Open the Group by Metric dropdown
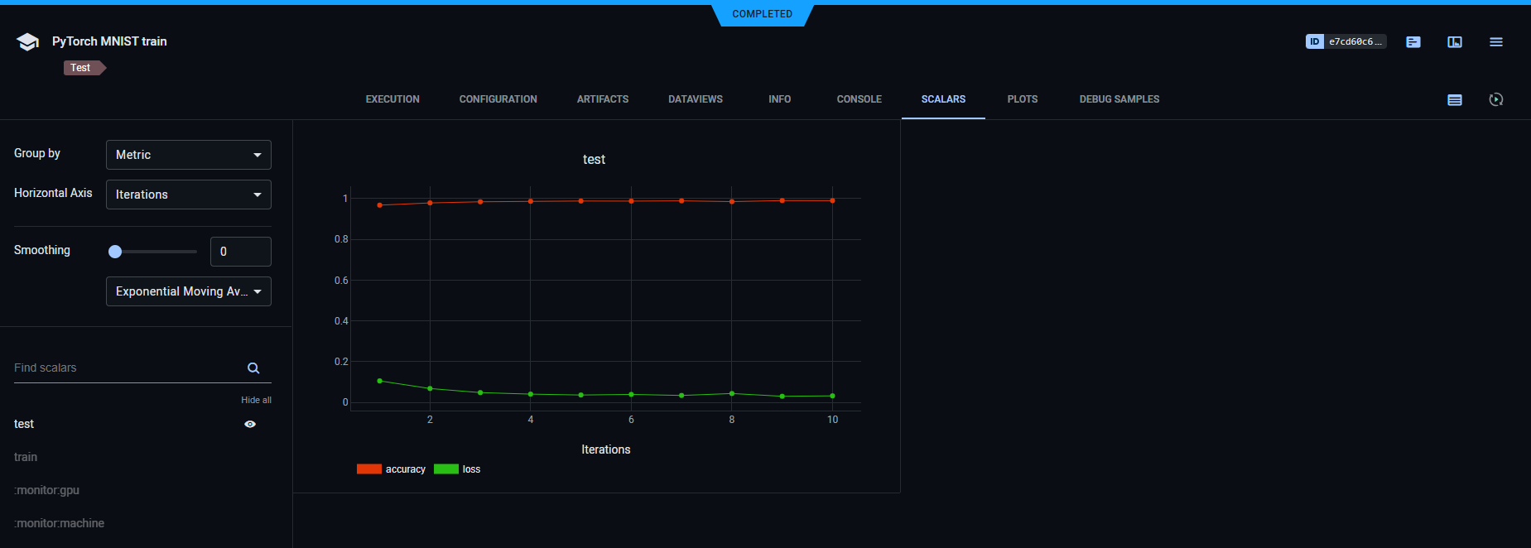The width and height of the screenshot is (1531, 548). point(189,155)
